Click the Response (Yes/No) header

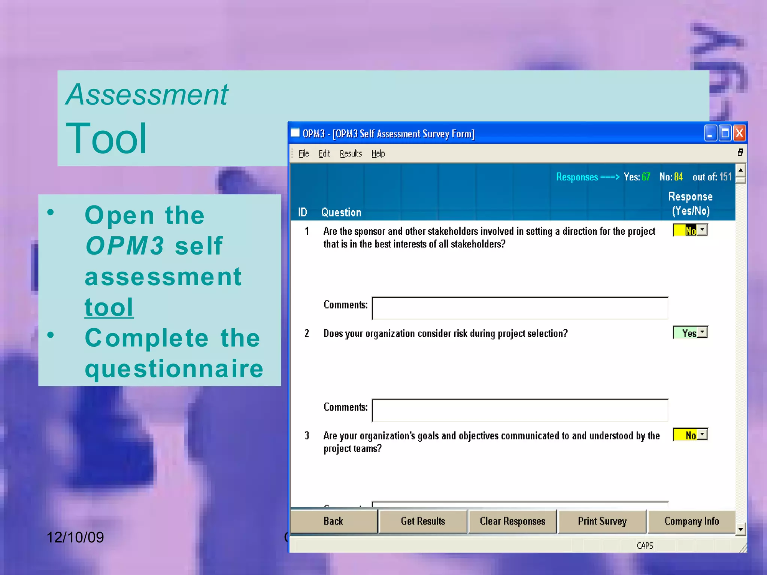tap(691, 204)
